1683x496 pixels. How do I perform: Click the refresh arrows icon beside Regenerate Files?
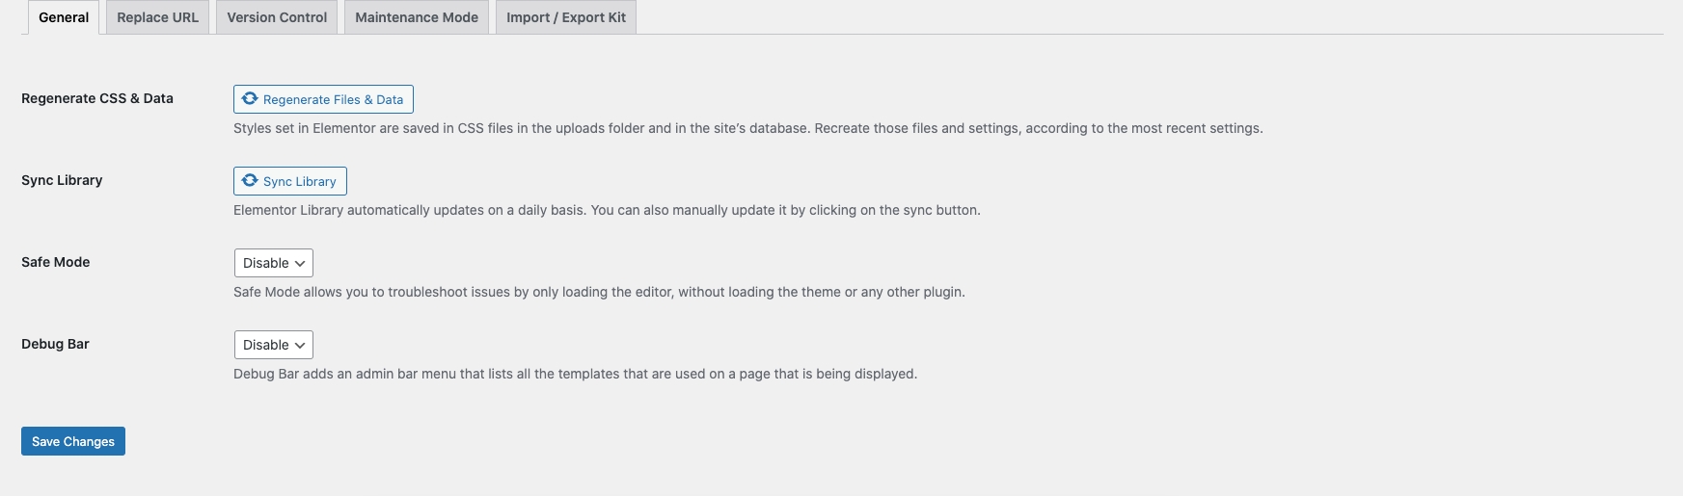click(x=250, y=99)
